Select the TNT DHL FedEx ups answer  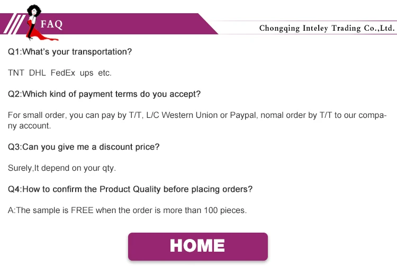(60, 73)
